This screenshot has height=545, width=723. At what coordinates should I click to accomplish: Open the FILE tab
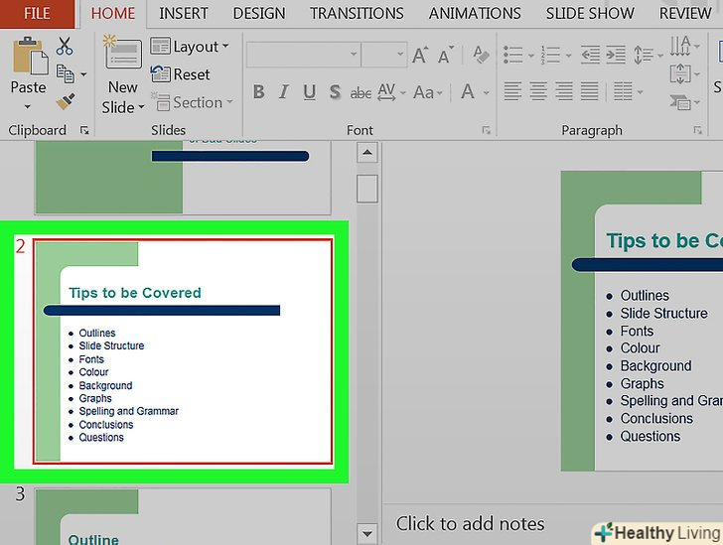[37, 14]
